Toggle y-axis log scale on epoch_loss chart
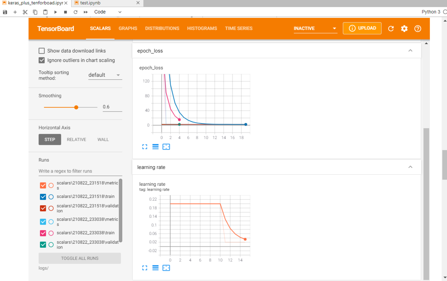Image resolution: width=447 pixels, height=281 pixels. pyautogui.click(x=155, y=147)
